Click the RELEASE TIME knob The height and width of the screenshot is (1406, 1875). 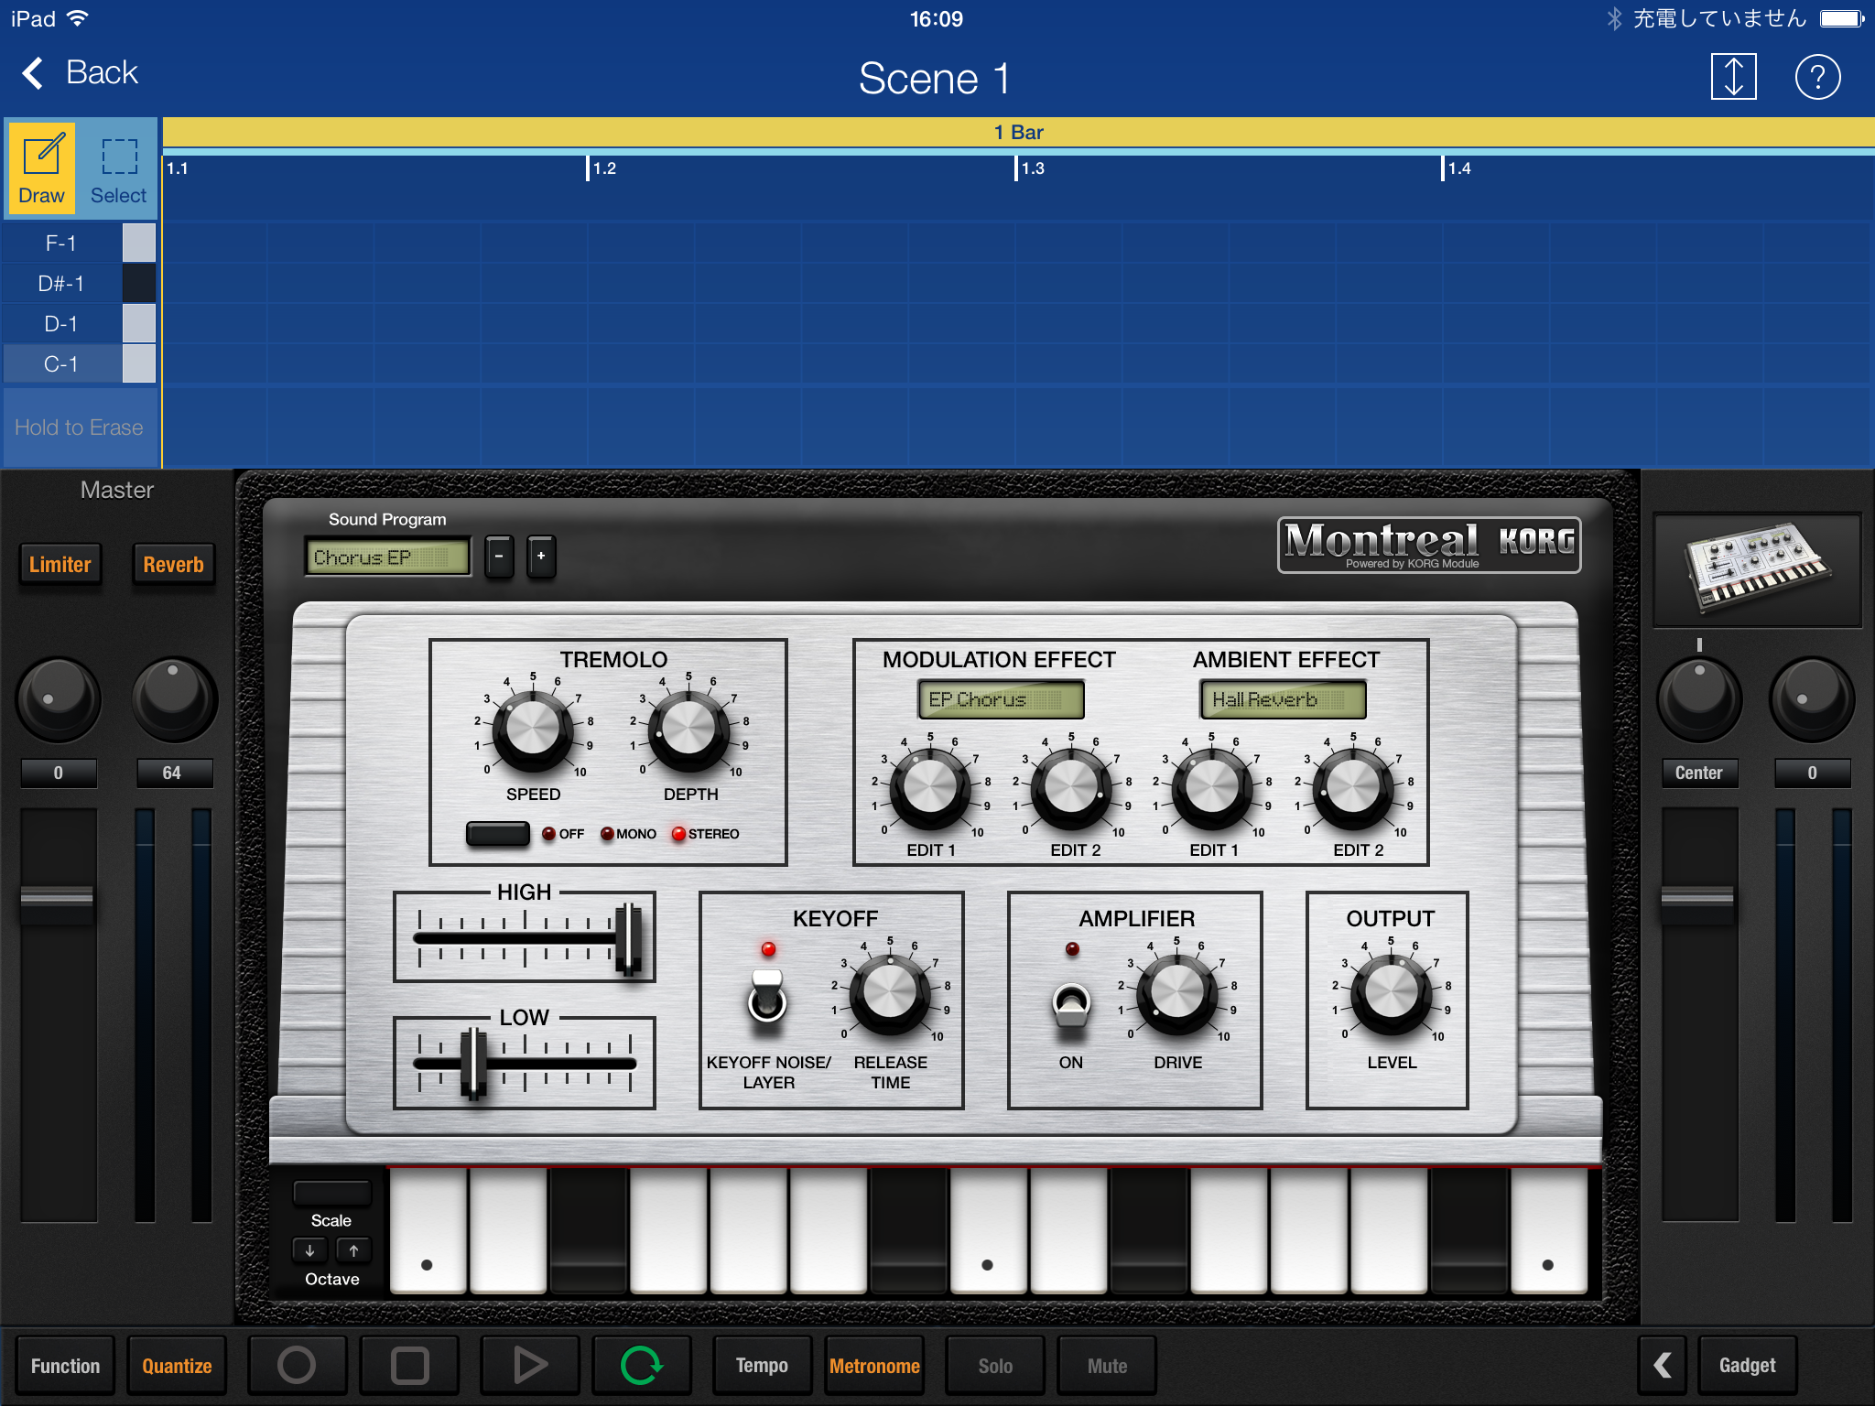[890, 993]
